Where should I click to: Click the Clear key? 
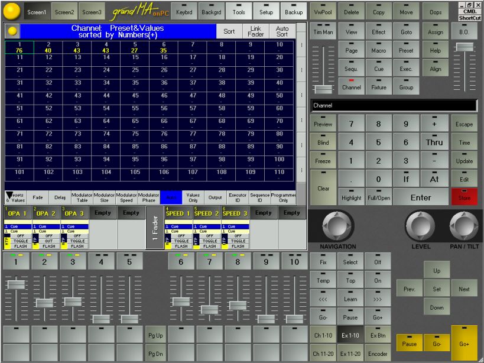coord(323,187)
